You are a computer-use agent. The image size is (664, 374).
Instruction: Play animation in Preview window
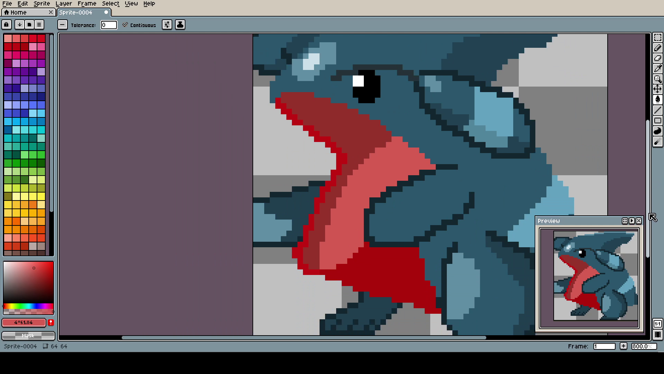pos(632,221)
